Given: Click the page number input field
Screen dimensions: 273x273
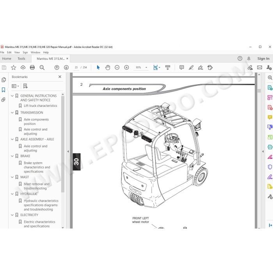Looking at the screenshot, I should (x=76, y=67).
